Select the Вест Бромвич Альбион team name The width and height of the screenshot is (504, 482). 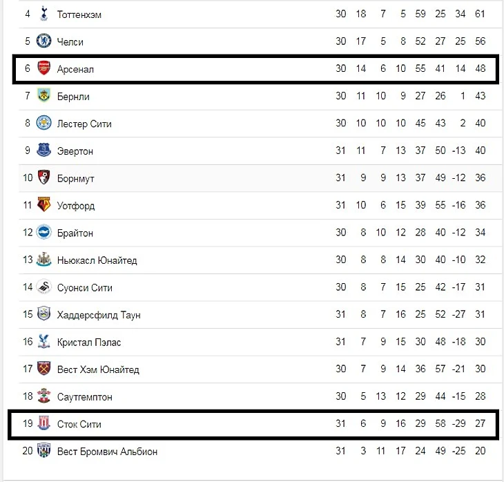107,452
